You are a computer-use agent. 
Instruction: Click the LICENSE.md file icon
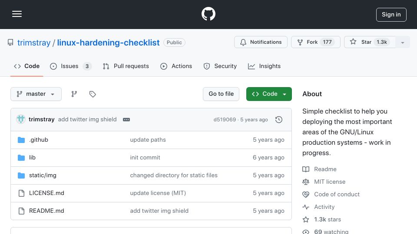[x=21, y=193]
